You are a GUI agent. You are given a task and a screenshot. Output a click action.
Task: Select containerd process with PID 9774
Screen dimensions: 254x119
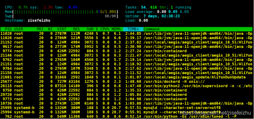point(126,51)
